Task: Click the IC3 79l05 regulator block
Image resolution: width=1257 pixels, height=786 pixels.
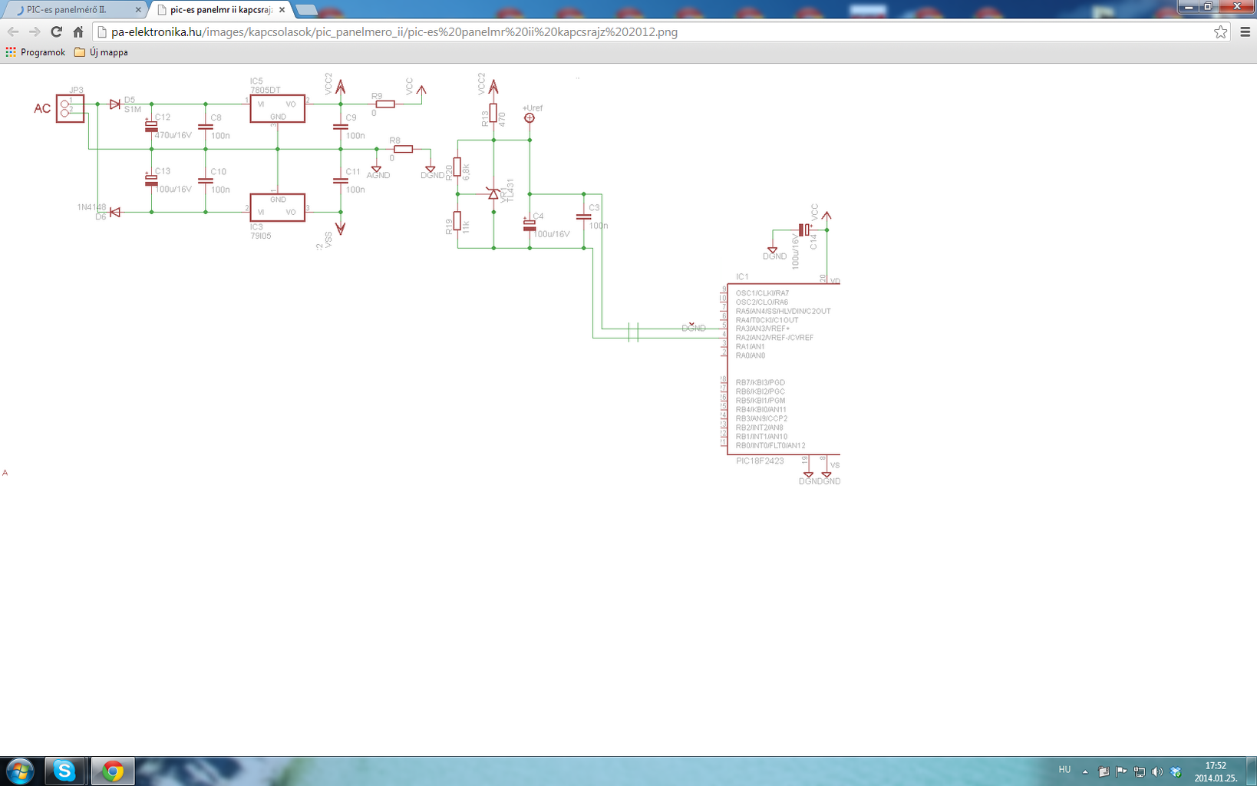Action: coord(277,207)
